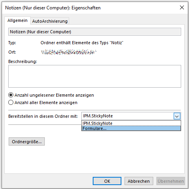The image size is (189, 189).
Task: Click the Typ folder description text
Action: [x=82, y=43]
